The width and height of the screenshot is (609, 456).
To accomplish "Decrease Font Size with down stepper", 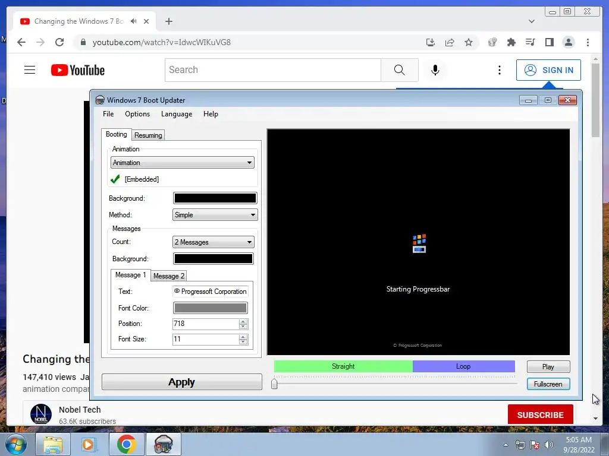I will [x=243, y=342].
